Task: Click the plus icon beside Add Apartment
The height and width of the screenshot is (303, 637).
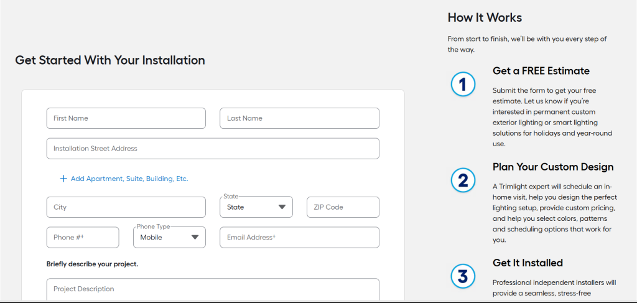Action: 63,179
